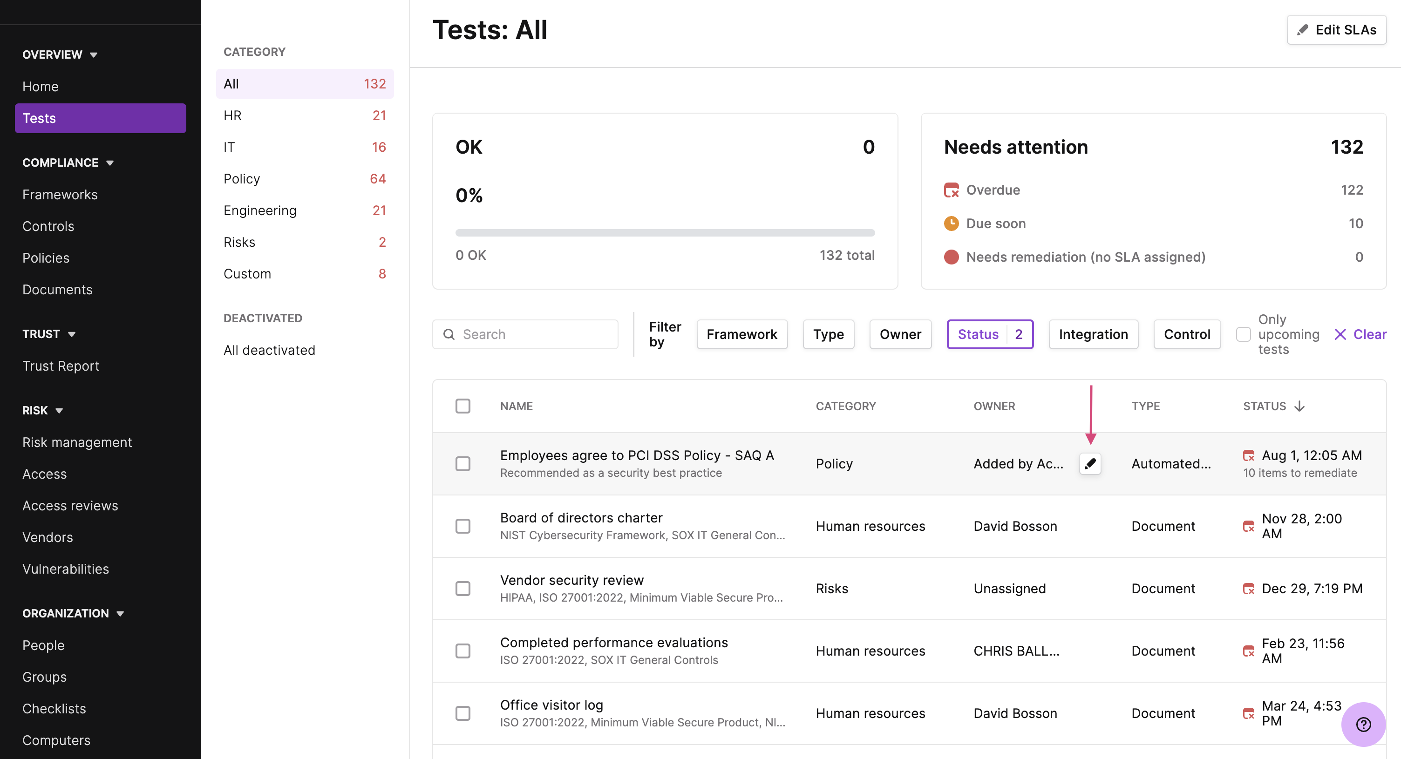Screen dimensions: 1401x759
Task: Open the Control filter dropdown
Action: tap(1187, 334)
